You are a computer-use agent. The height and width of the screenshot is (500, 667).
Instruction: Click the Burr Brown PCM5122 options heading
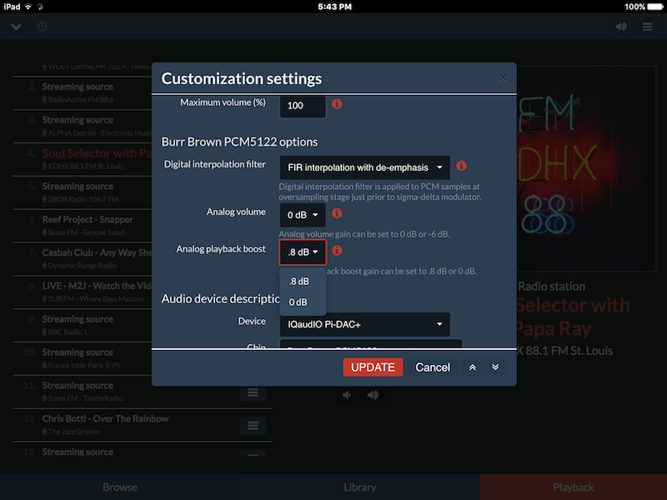239,142
